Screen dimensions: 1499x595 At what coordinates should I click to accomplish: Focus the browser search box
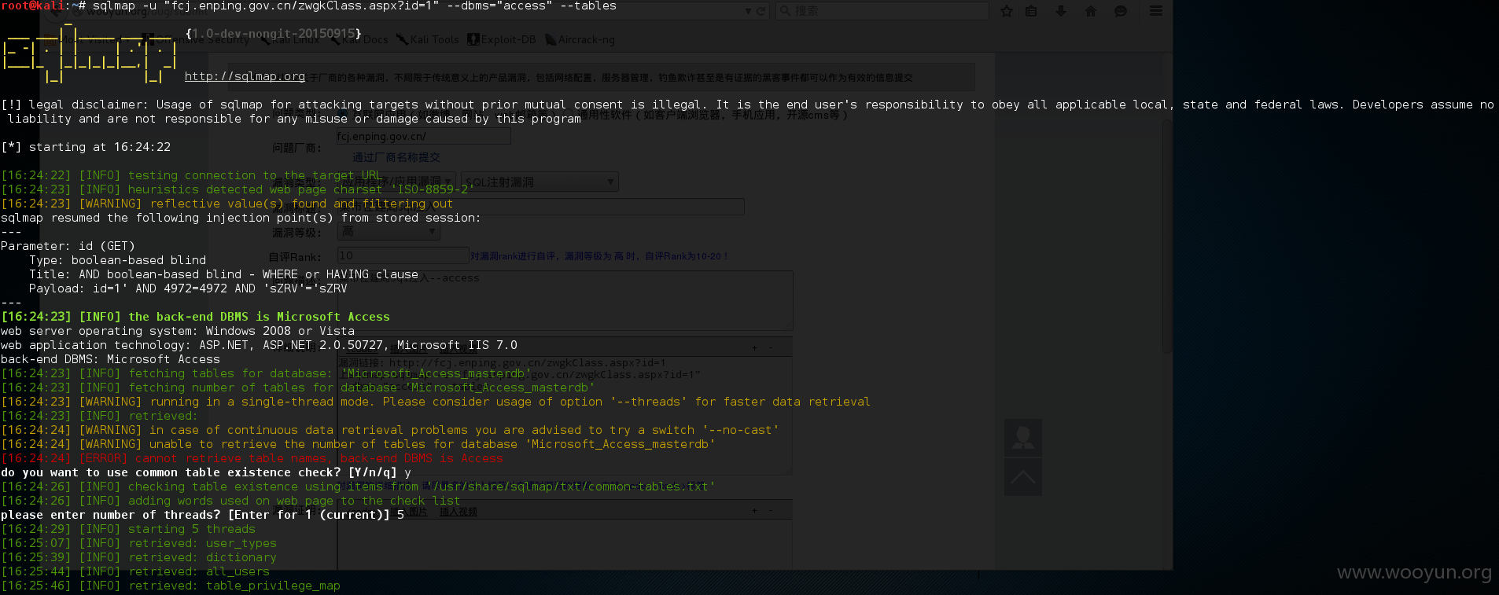point(882,11)
